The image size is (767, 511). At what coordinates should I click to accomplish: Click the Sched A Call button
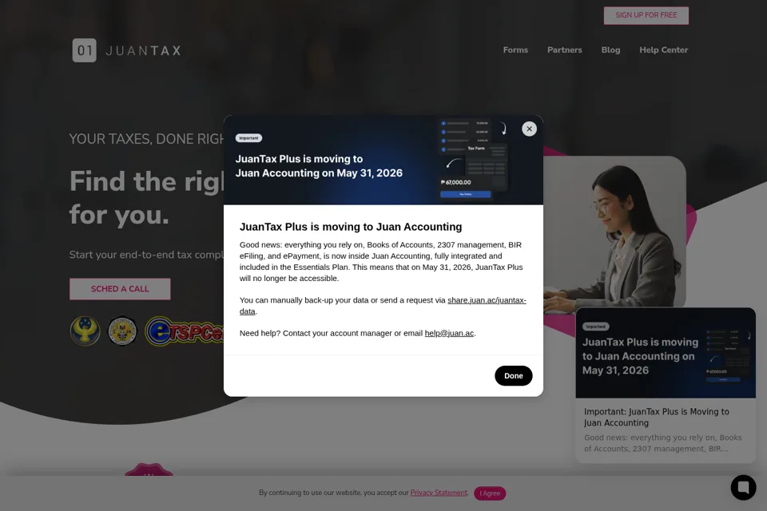[x=120, y=289]
